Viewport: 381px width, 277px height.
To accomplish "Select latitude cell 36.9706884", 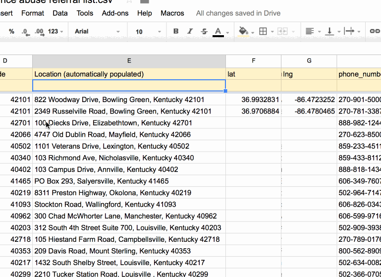I will (x=254, y=111).
